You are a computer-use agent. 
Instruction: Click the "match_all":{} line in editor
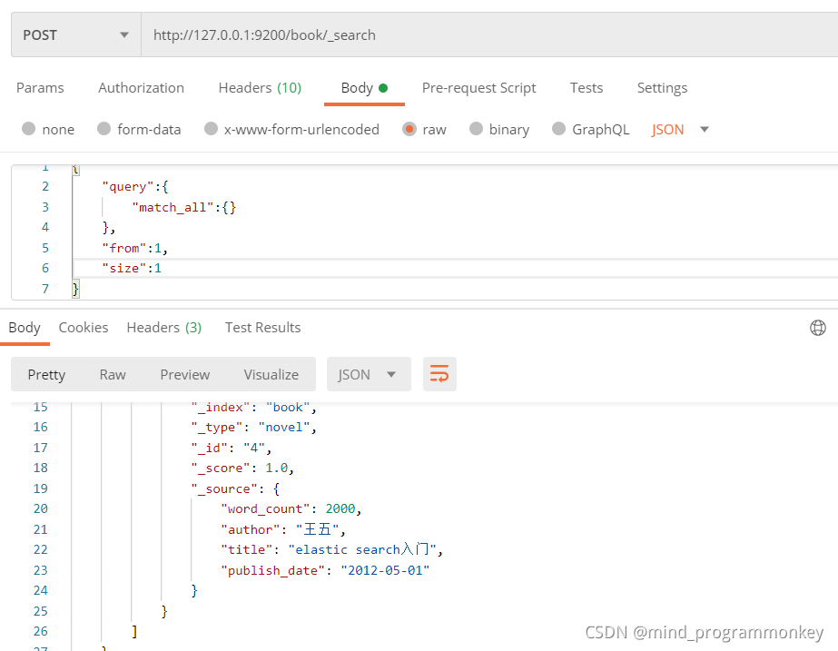coord(183,207)
